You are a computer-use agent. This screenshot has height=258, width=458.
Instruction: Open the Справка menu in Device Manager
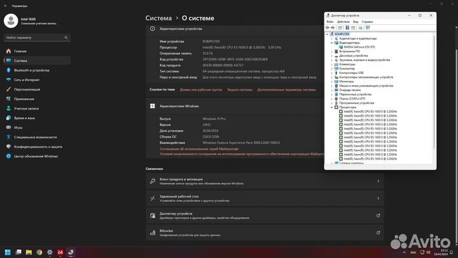pos(367,22)
